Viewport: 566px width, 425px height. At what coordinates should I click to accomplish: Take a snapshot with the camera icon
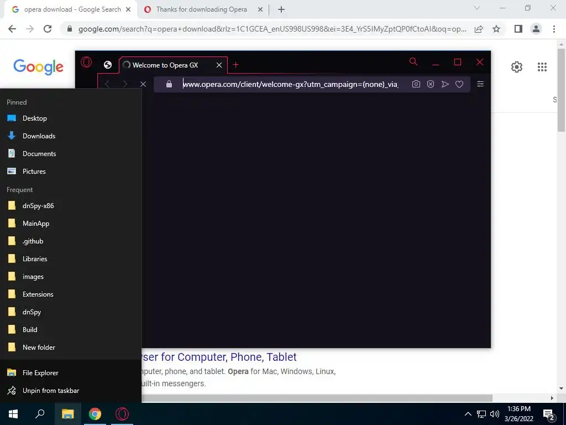click(x=416, y=84)
